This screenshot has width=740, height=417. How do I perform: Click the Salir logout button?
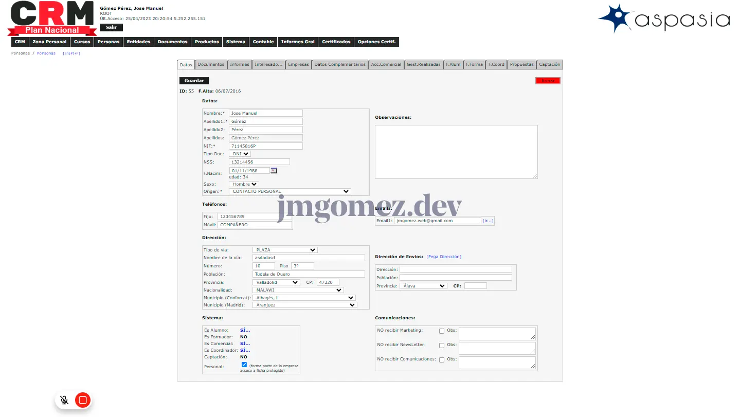coord(111,27)
